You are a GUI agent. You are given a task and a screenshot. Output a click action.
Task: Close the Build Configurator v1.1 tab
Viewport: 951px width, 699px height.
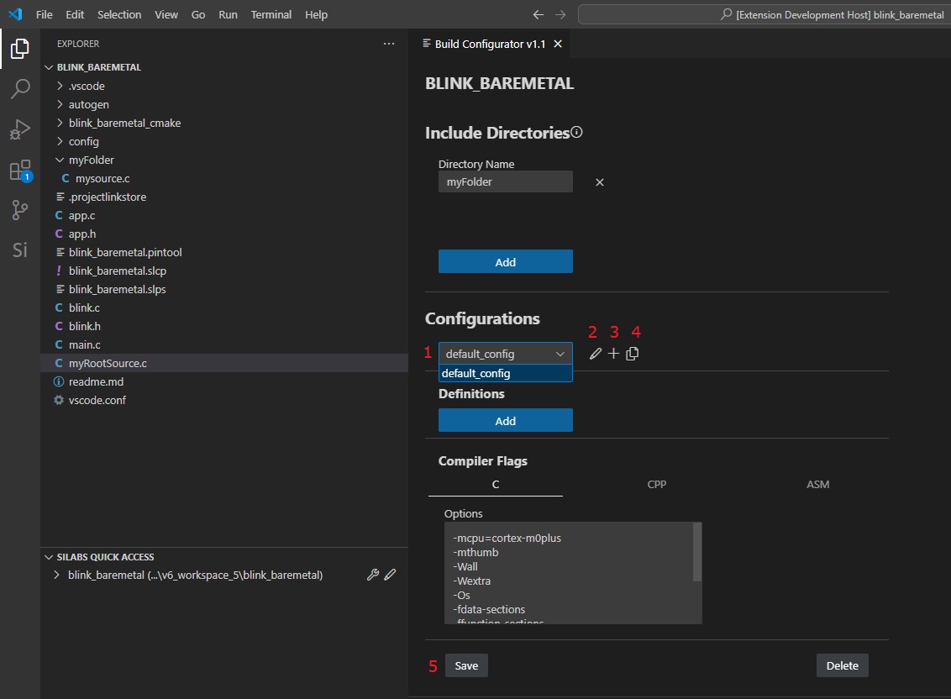(x=558, y=44)
